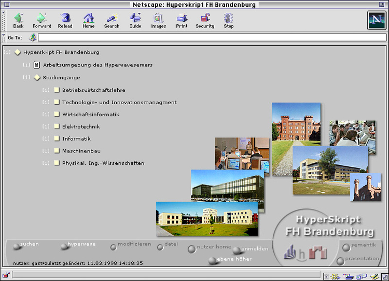This screenshot has width=389, height=281.
Task: Click the semantik round button
Action: coord(346,247)
